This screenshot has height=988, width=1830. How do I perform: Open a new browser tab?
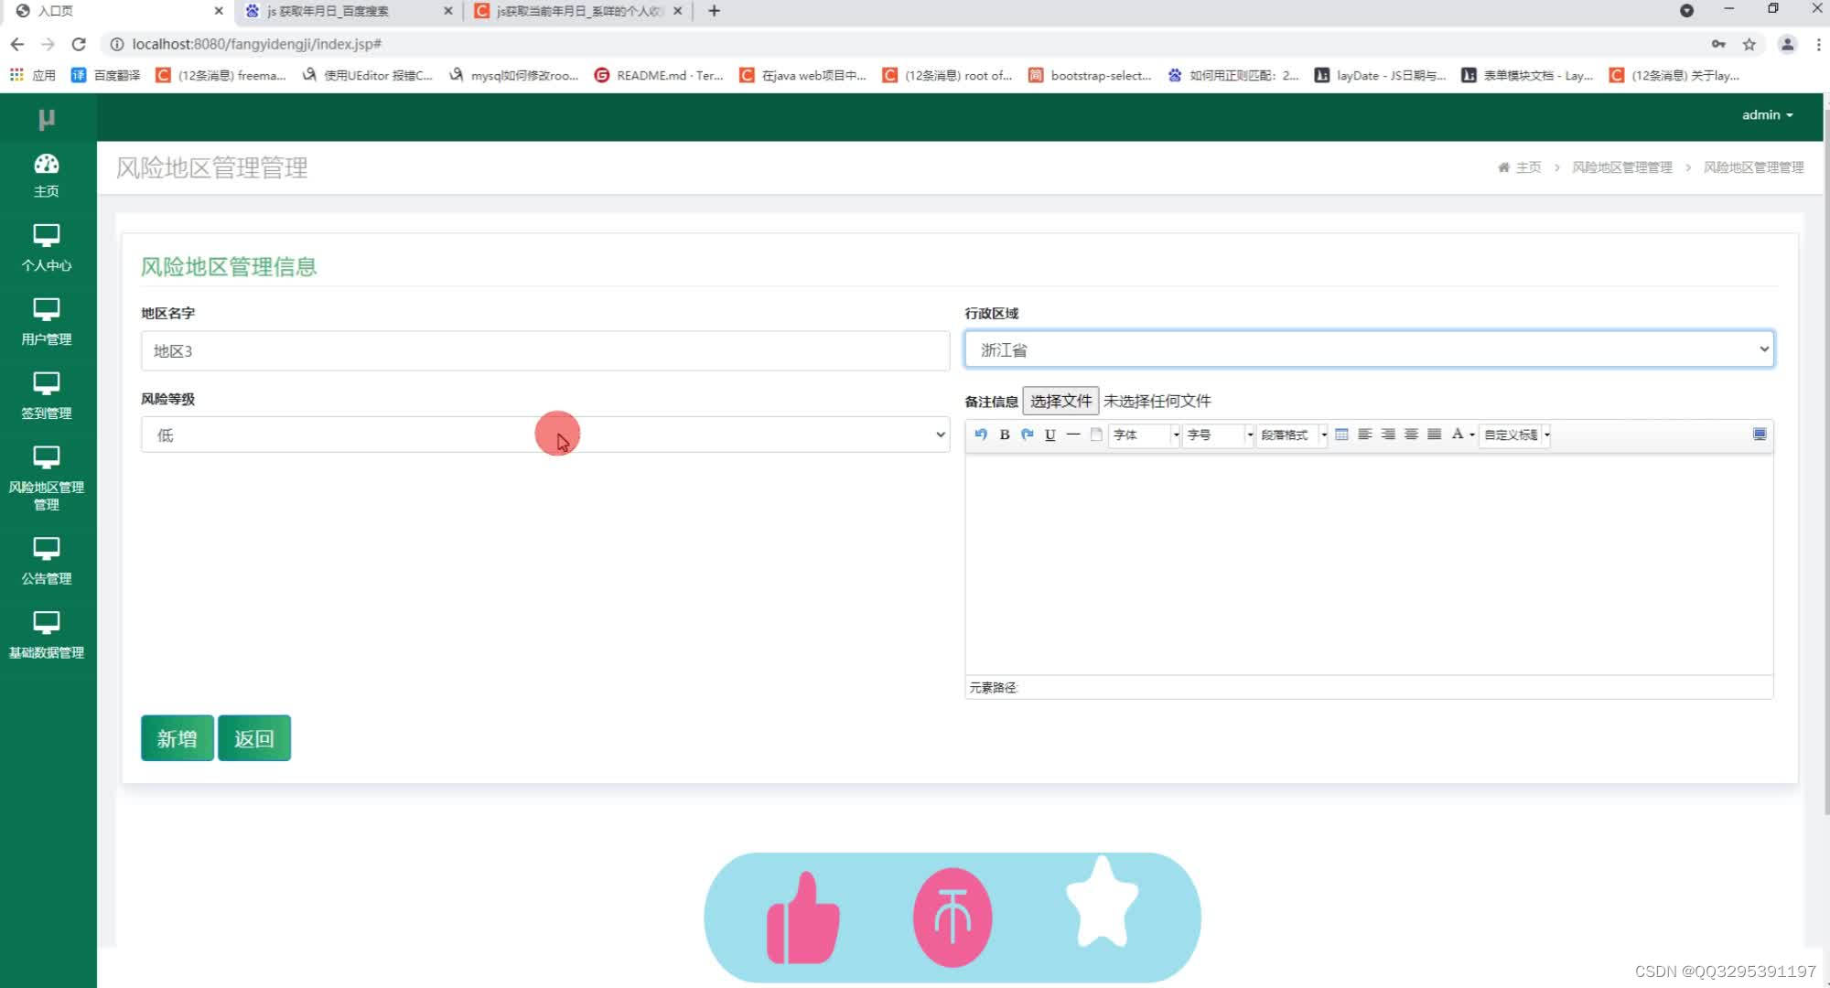click(715, 11)
